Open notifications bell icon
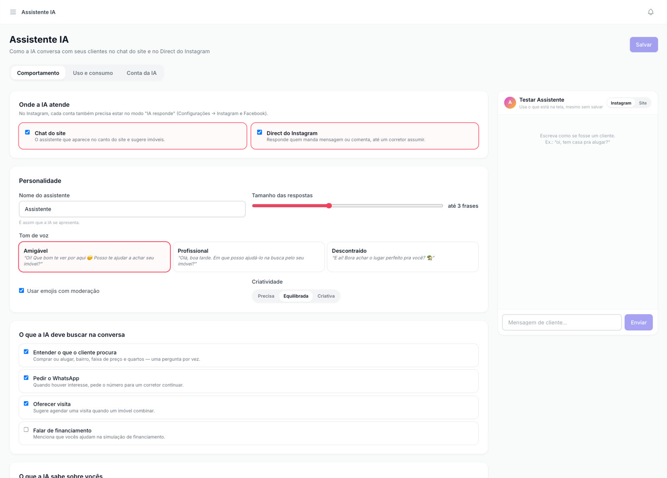 650,12
